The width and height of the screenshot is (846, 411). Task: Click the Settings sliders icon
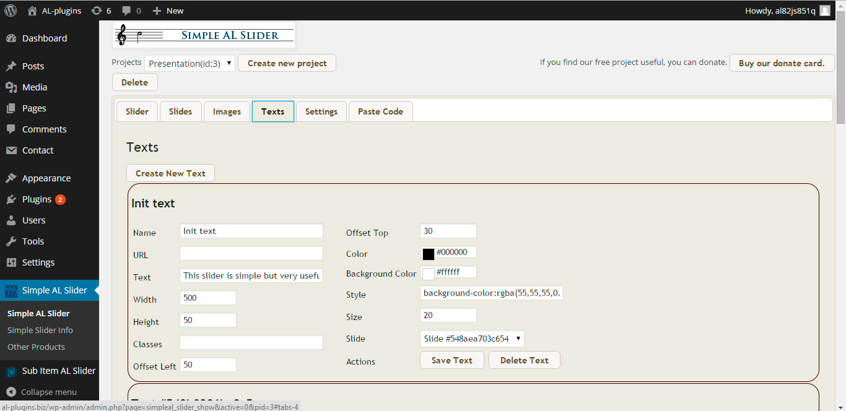pos(11,262)
